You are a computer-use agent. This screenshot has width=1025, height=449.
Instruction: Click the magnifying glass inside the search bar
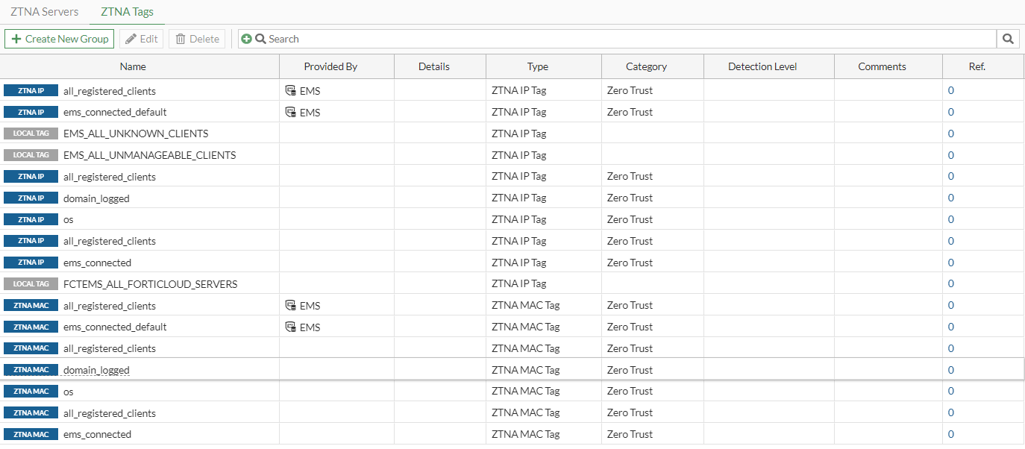[260, 39]
